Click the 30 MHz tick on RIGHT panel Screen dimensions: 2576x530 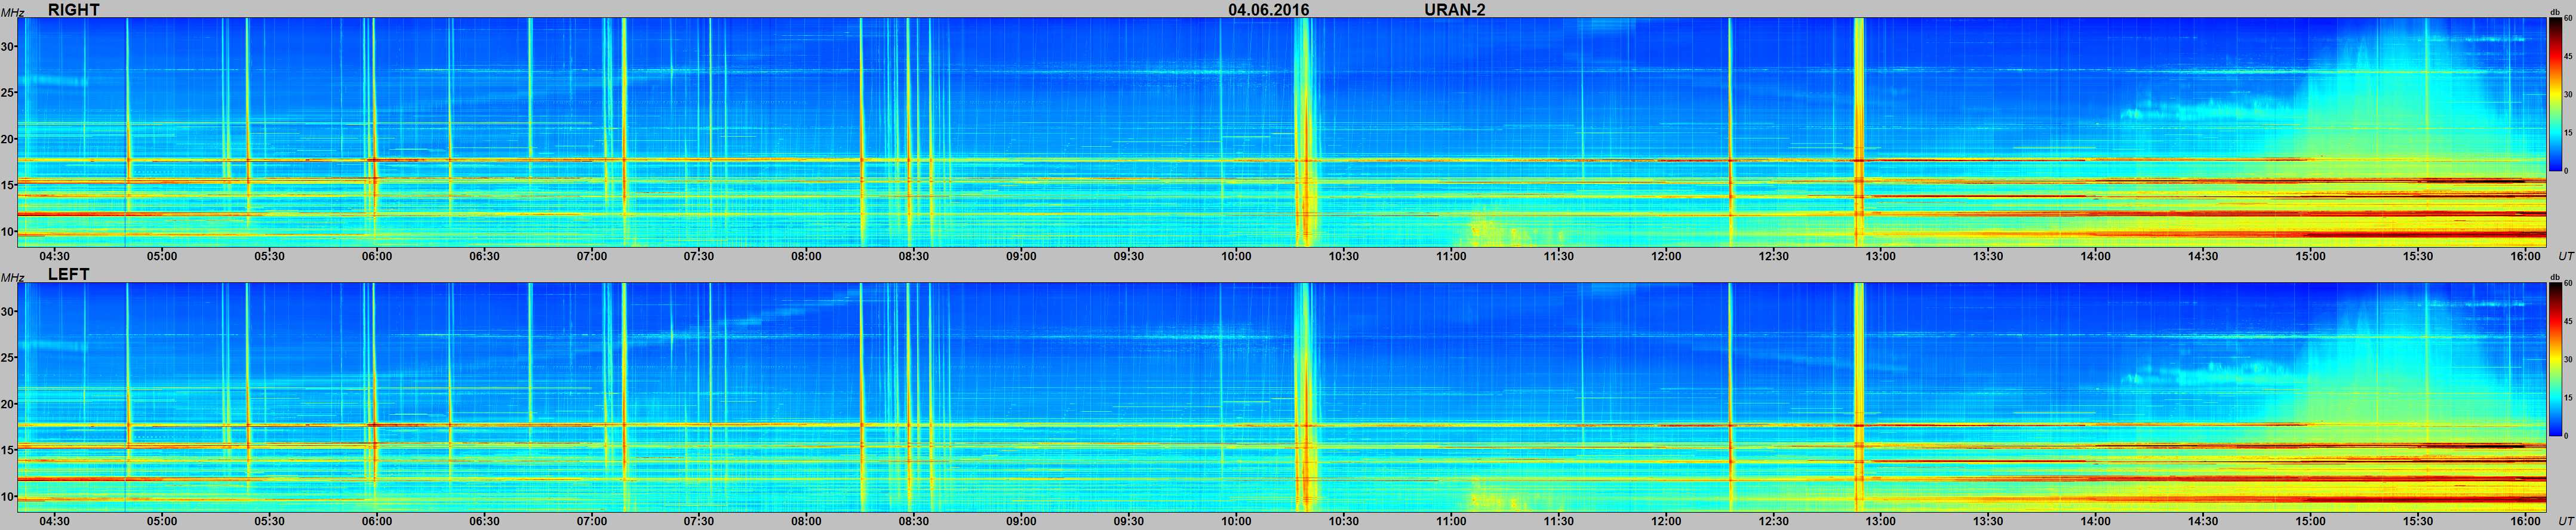tap(8, 47)
